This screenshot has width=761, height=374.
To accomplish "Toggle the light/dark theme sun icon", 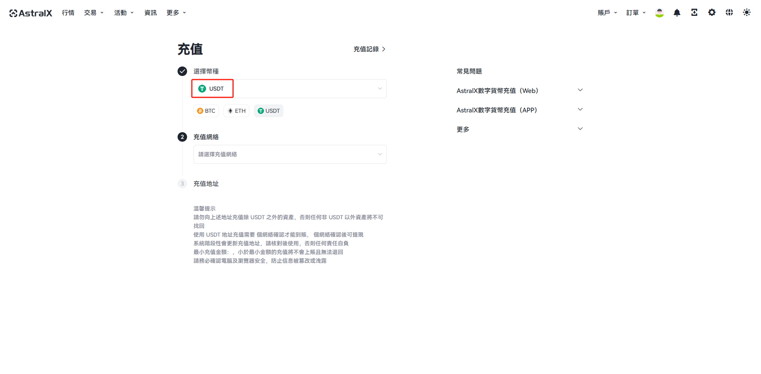I will (747, 13).
